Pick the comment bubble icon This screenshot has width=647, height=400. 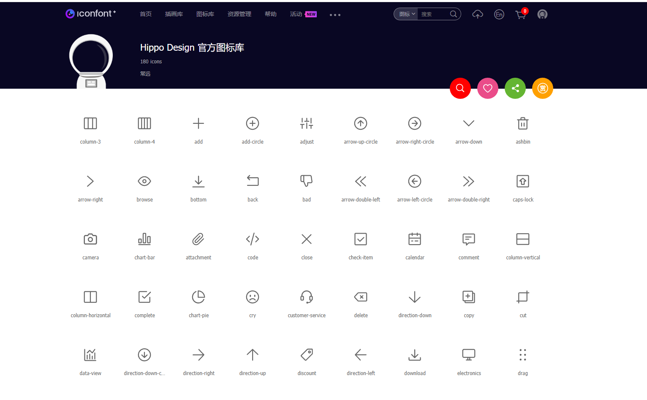coord(469,239)
